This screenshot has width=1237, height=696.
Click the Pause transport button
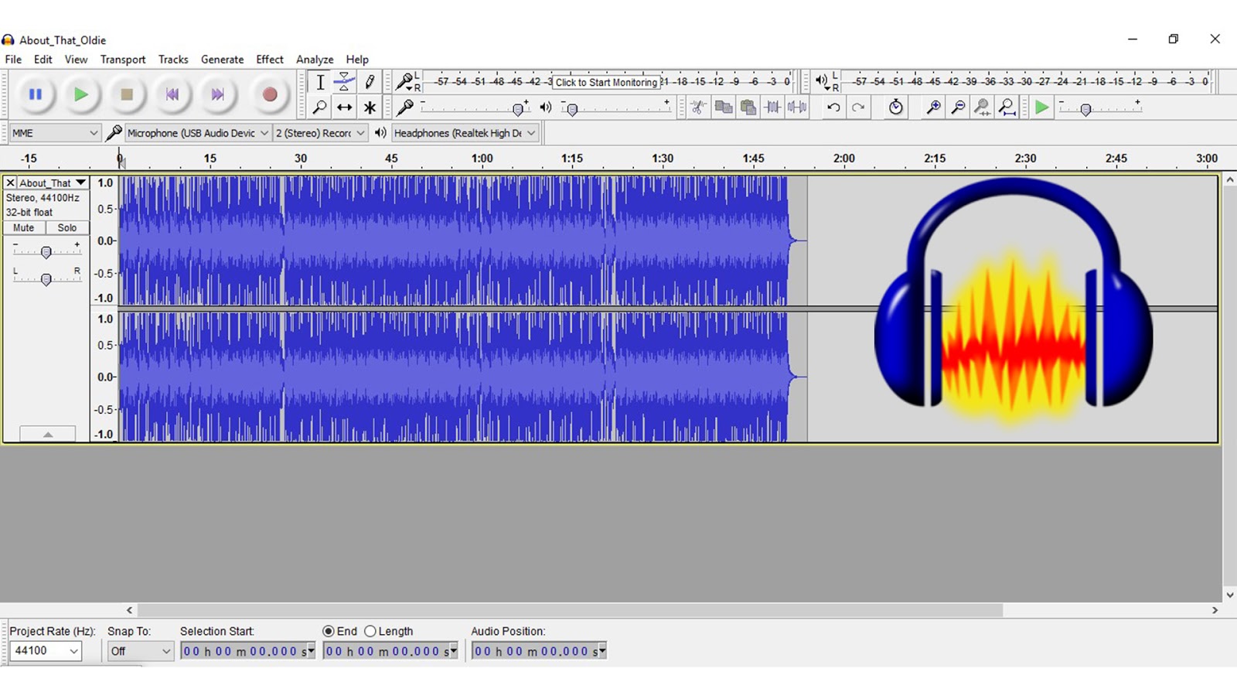[36, 94]
